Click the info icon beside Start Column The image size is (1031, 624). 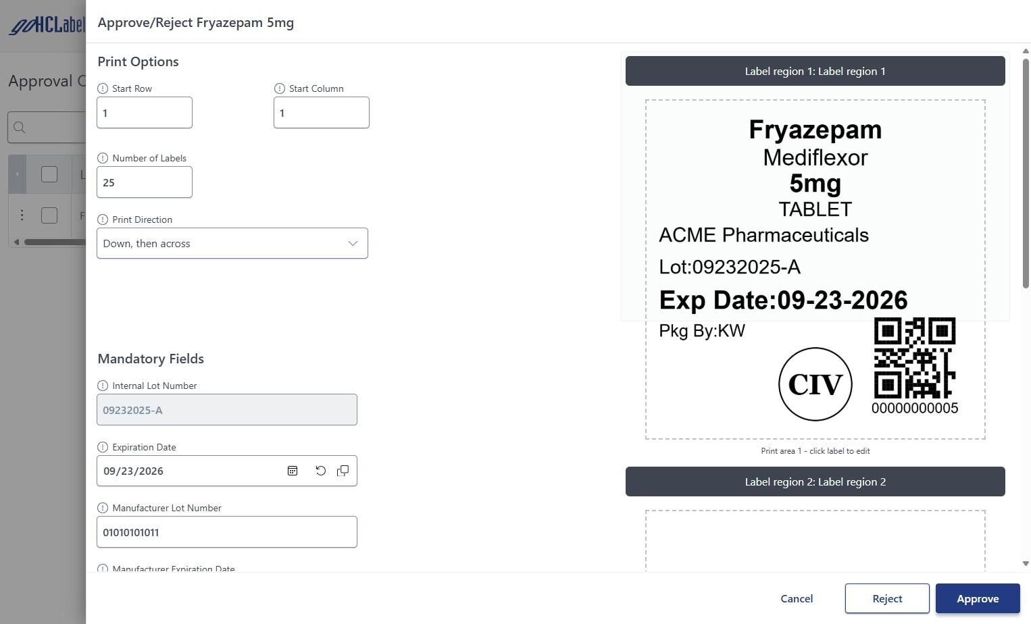pos(280,88)
